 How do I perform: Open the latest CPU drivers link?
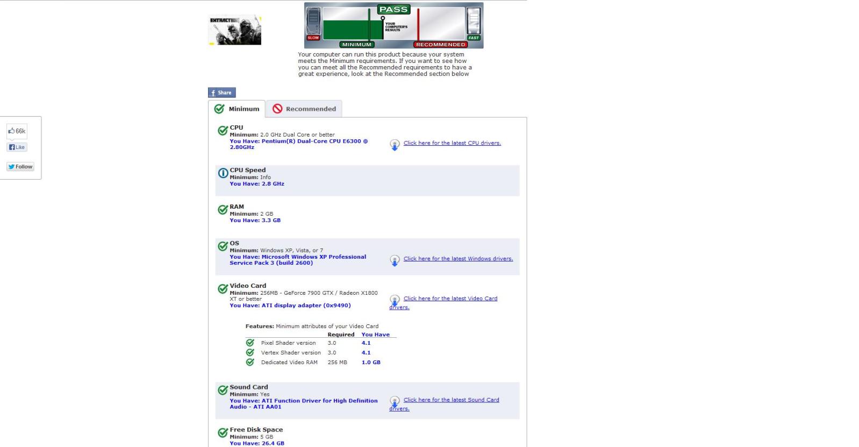[x=452, y=143]
